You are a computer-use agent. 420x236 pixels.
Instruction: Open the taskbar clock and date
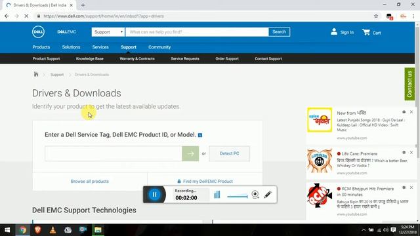pyautogui.click(x=408, y=230)
